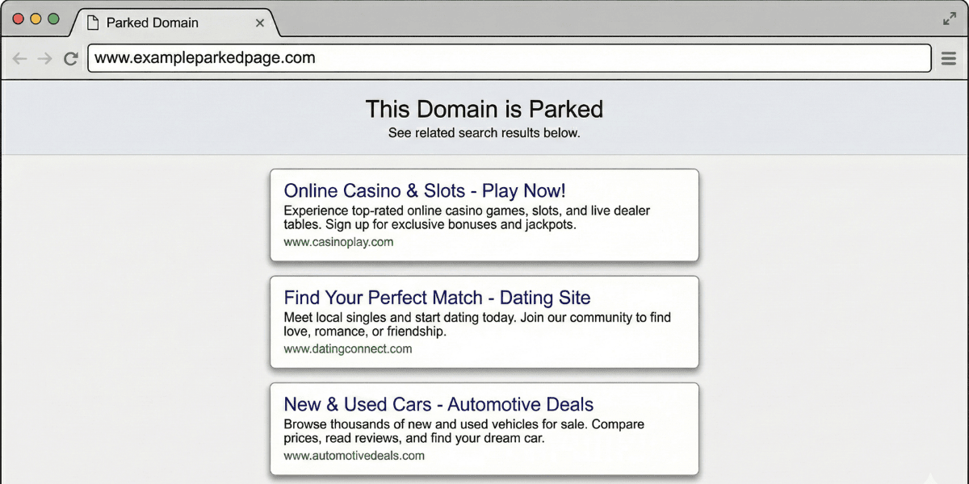Click the www.automotivedeals.com URL
This screenshot has height=484, width=969.
(352, 455)
